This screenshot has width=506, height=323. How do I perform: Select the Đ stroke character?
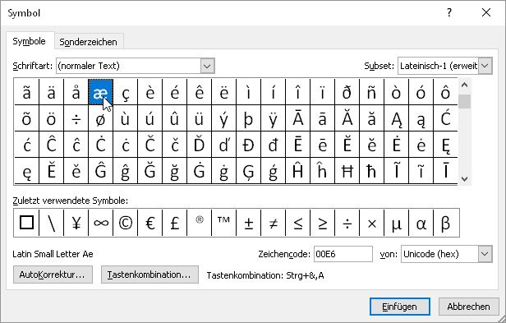[248, 145]
